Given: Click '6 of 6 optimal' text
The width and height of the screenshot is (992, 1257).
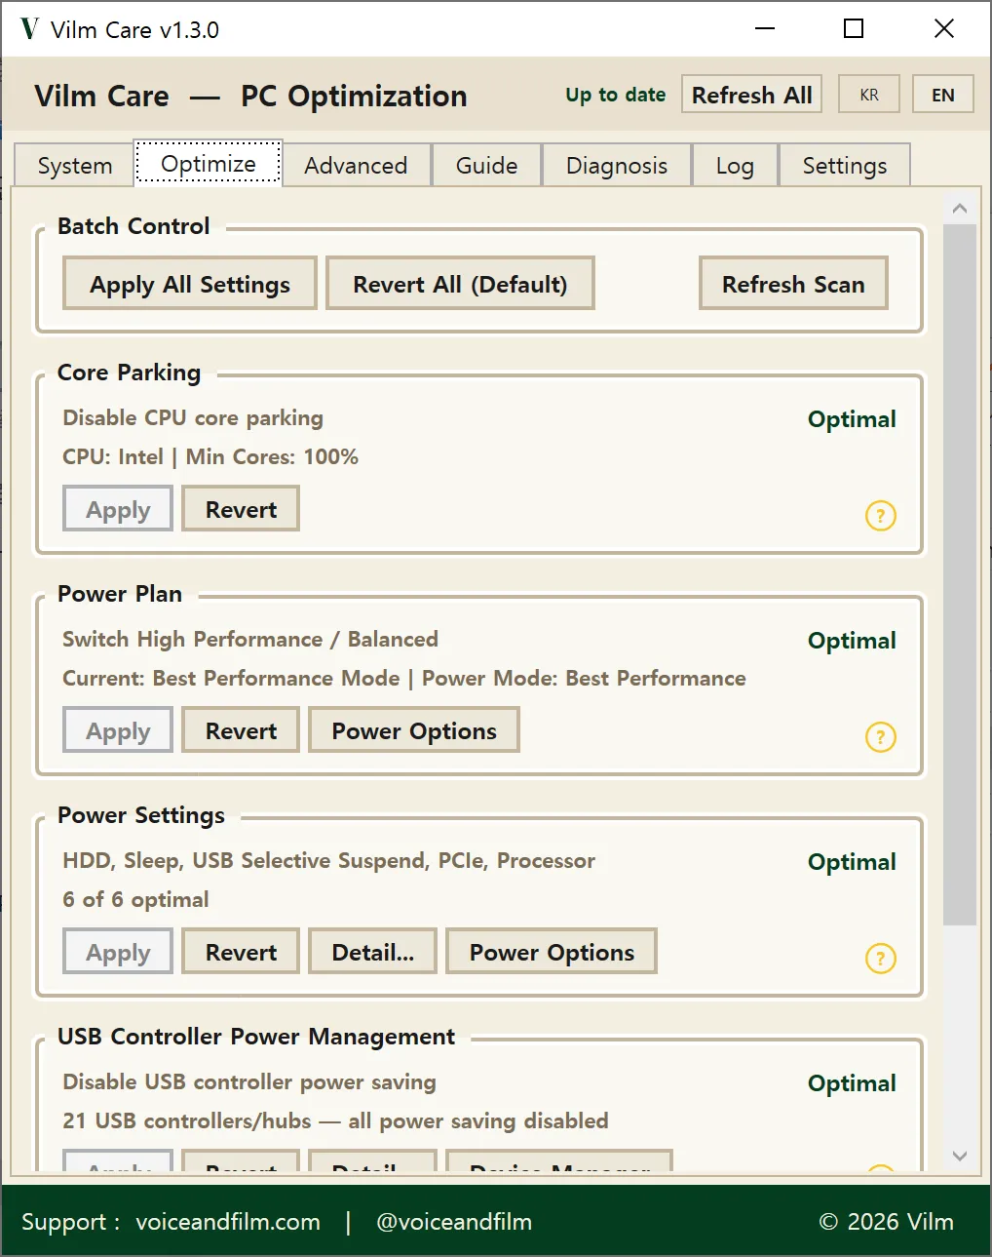Looking at the screenshot, I should [135, 899].
